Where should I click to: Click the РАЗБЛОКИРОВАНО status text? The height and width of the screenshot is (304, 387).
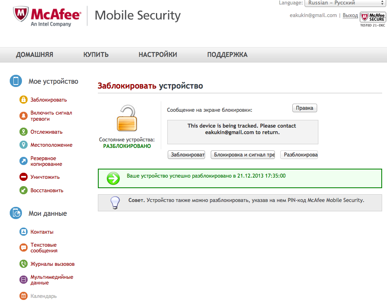127,146
